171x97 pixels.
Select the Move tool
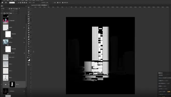coord(29,7)
